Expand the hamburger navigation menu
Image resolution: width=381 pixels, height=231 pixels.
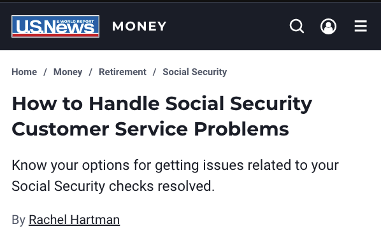[x=361, y=26]
